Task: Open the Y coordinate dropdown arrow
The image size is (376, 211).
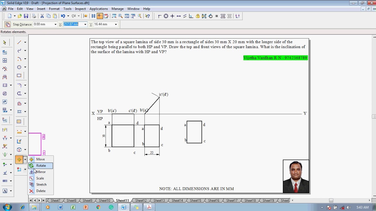Action: tap(116, 24)
